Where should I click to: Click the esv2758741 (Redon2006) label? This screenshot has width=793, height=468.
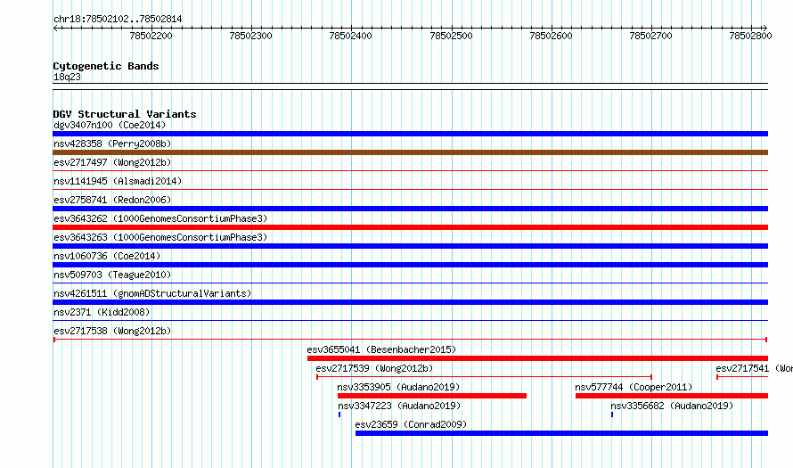coord(112,200)
